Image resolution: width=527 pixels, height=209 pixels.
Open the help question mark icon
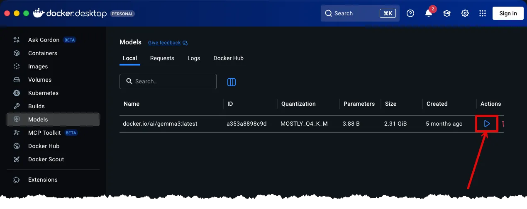tap(410, 13)
